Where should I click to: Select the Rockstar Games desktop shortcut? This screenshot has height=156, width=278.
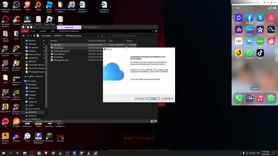5,138
